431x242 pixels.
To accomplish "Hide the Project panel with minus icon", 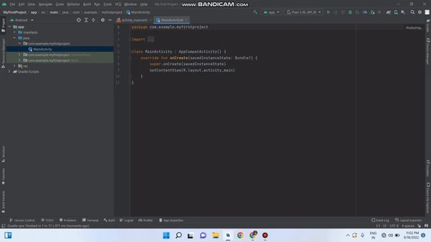I will [x=110, y=20].
